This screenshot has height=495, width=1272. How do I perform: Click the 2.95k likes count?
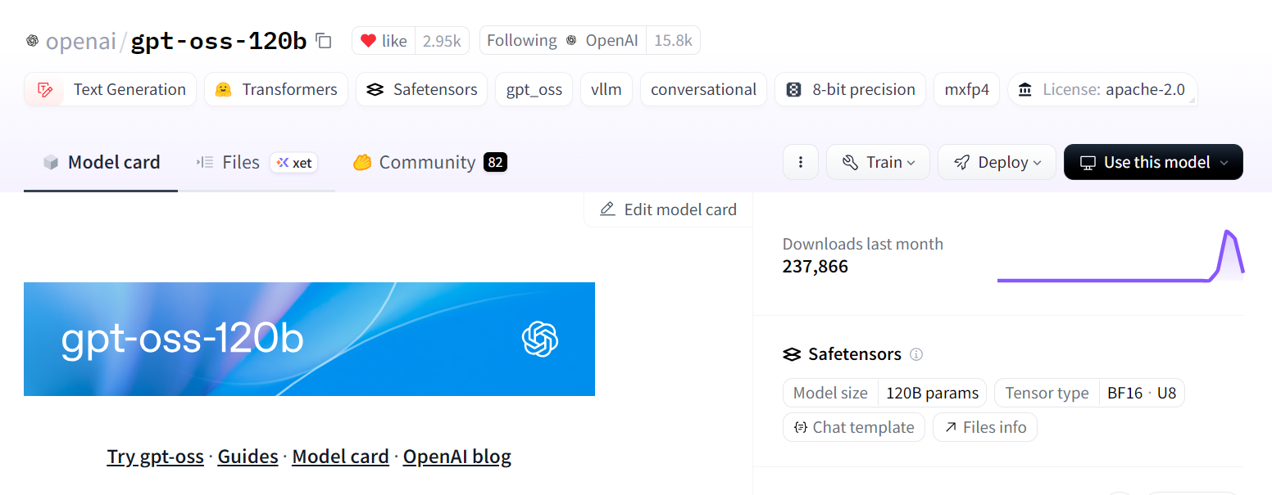click(x=442, y=41)
